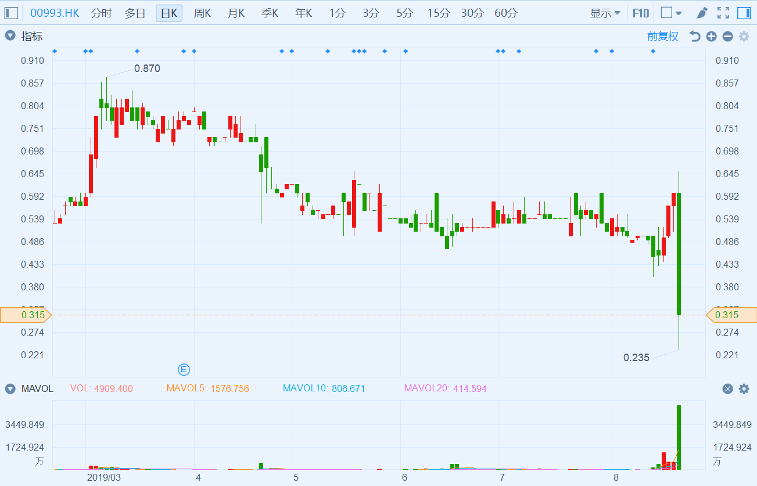Open main chart settings gear

click(x=744, y=37)
